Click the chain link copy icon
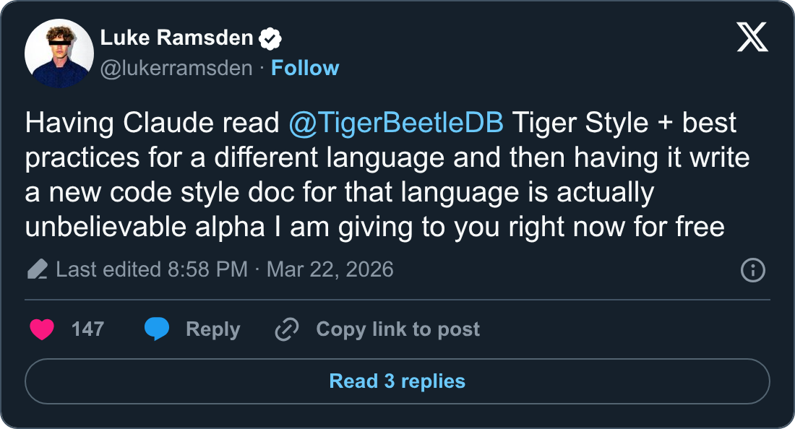795x429 pixels. (x=287, y=329)
